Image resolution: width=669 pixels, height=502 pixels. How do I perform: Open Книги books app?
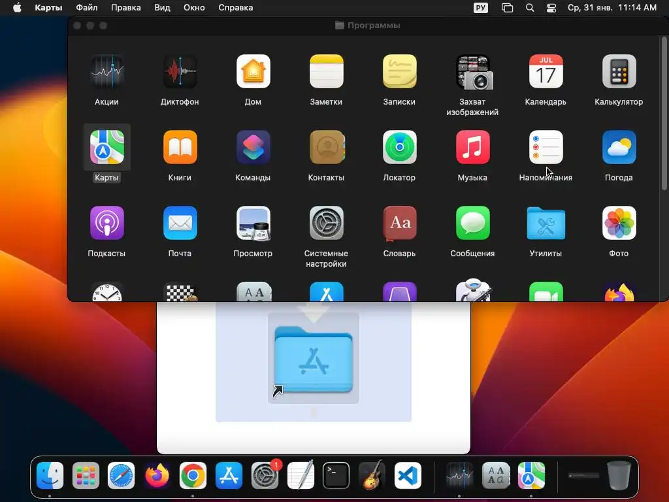pyautogui.click(x=180, y=147)
